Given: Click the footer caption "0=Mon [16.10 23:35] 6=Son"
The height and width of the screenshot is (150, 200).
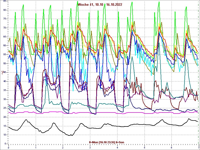Looking at the screenshot, I should [x=107, y=142].
